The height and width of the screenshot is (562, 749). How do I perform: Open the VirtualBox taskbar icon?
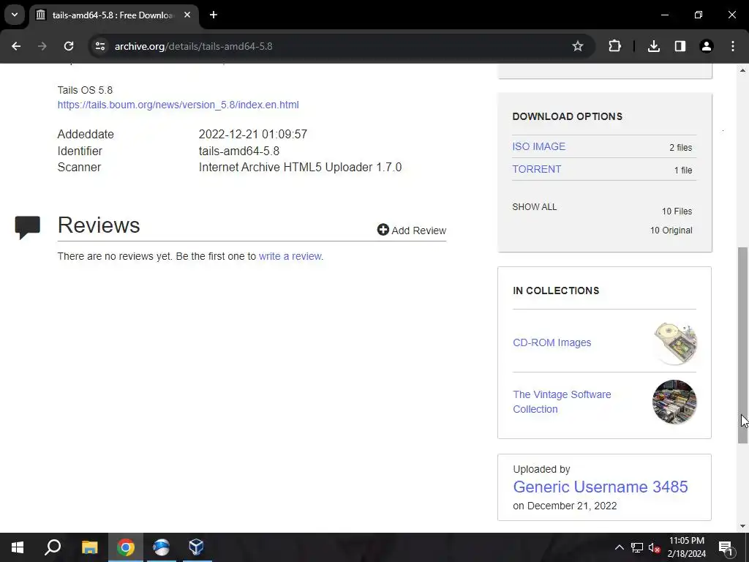pyautogui.click(x=196, y=547)
